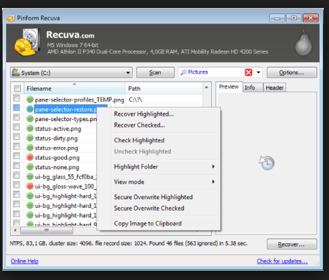The height and width of the screenshot is (280, 329).
Task: Switch to the Info tab
Action: [253, 88]
